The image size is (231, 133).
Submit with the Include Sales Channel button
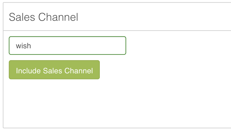coord(54,70)
